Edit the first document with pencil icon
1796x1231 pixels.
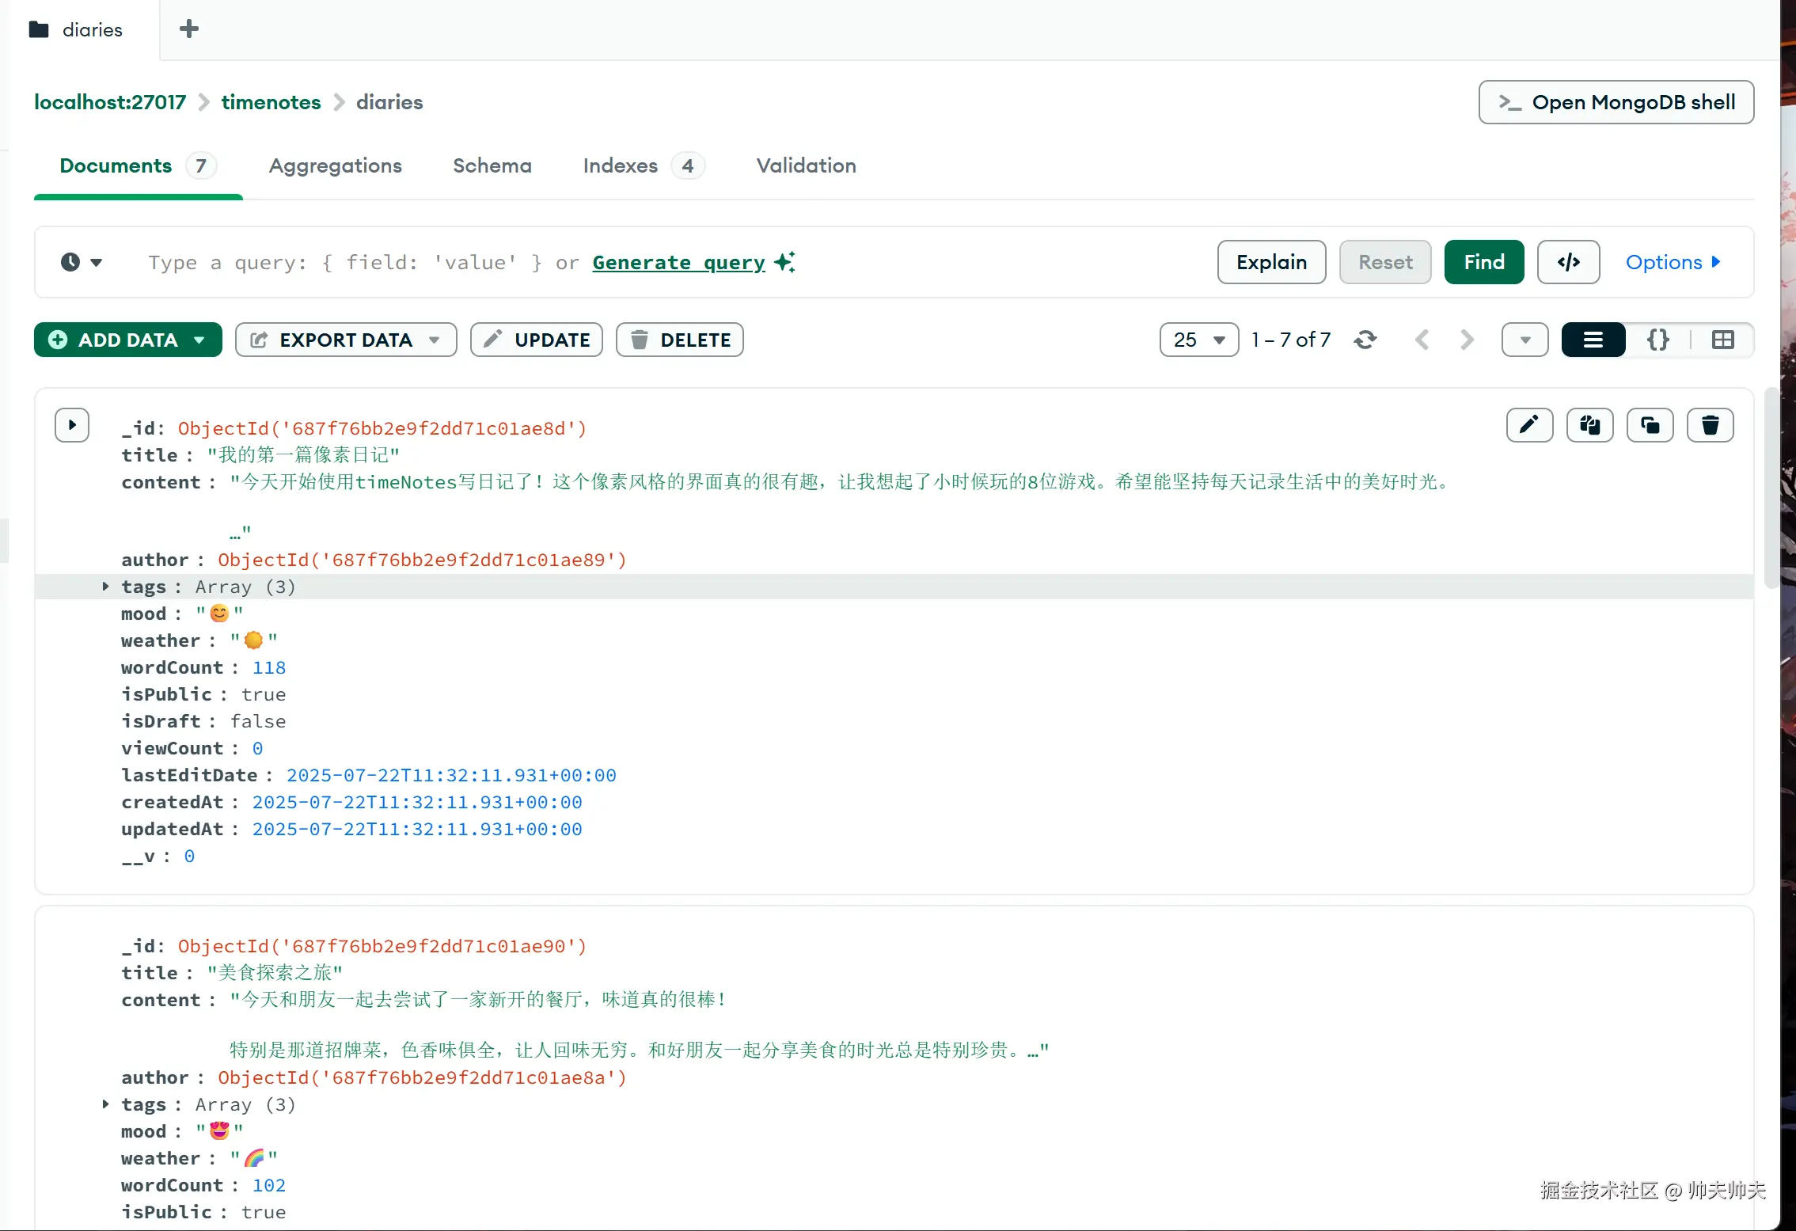[1529, 425]
